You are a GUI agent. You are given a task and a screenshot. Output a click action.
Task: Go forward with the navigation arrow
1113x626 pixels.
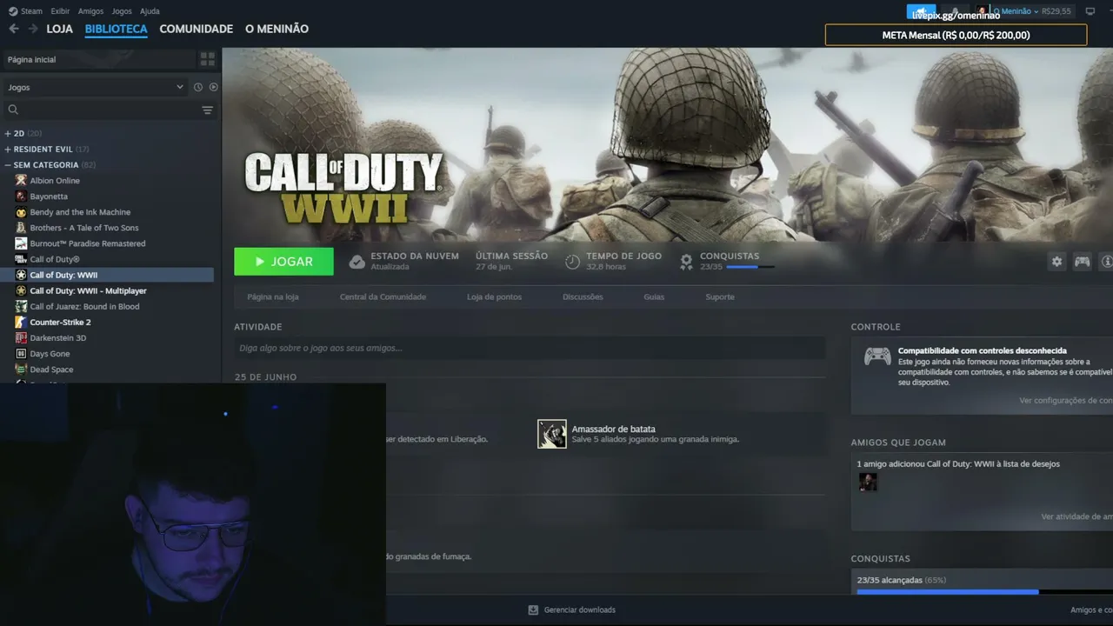pos(33,29)
